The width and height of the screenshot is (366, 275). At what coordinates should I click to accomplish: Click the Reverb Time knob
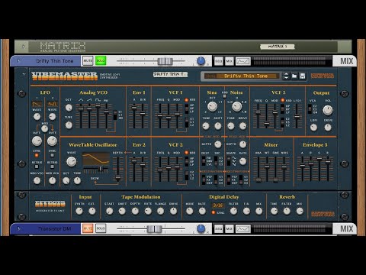[x=274, y=211]
